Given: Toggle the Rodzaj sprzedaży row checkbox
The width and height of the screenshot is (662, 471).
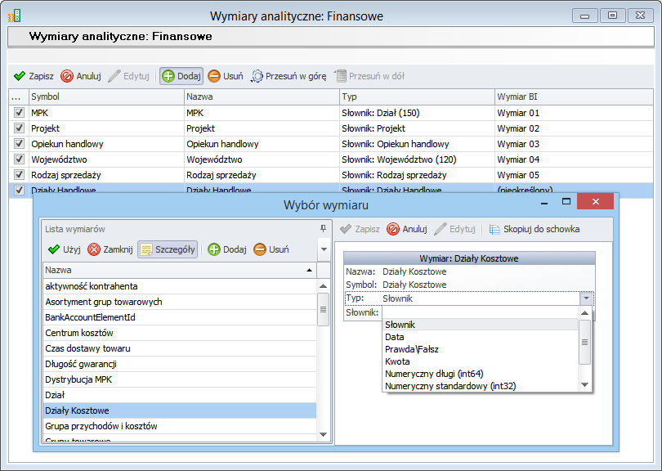Looking at the screenshot, I should point(19,174).
